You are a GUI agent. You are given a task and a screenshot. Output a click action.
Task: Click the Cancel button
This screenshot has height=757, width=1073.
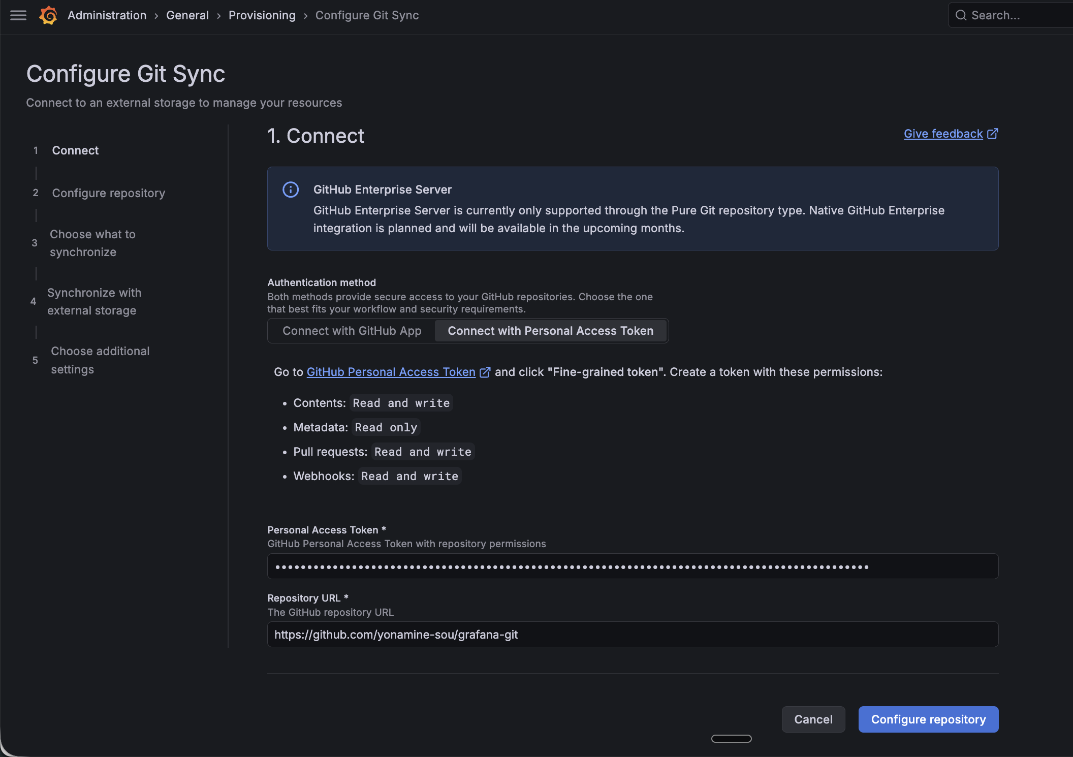click(x=813, y=719)
